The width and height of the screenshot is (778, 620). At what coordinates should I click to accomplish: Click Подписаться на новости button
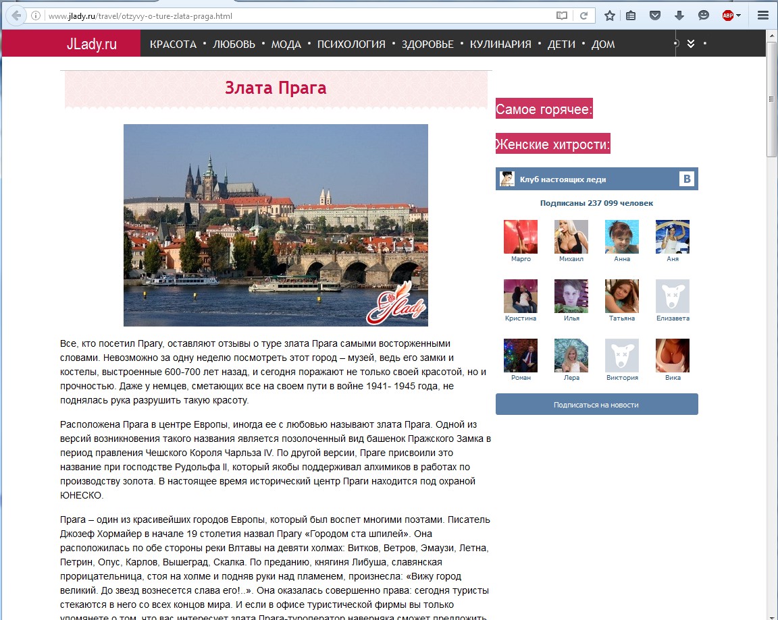pos(596,404)
